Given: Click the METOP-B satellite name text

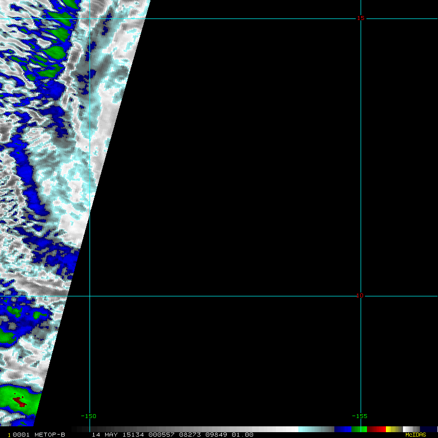Looking at the screenshot, I should (50, 435).
